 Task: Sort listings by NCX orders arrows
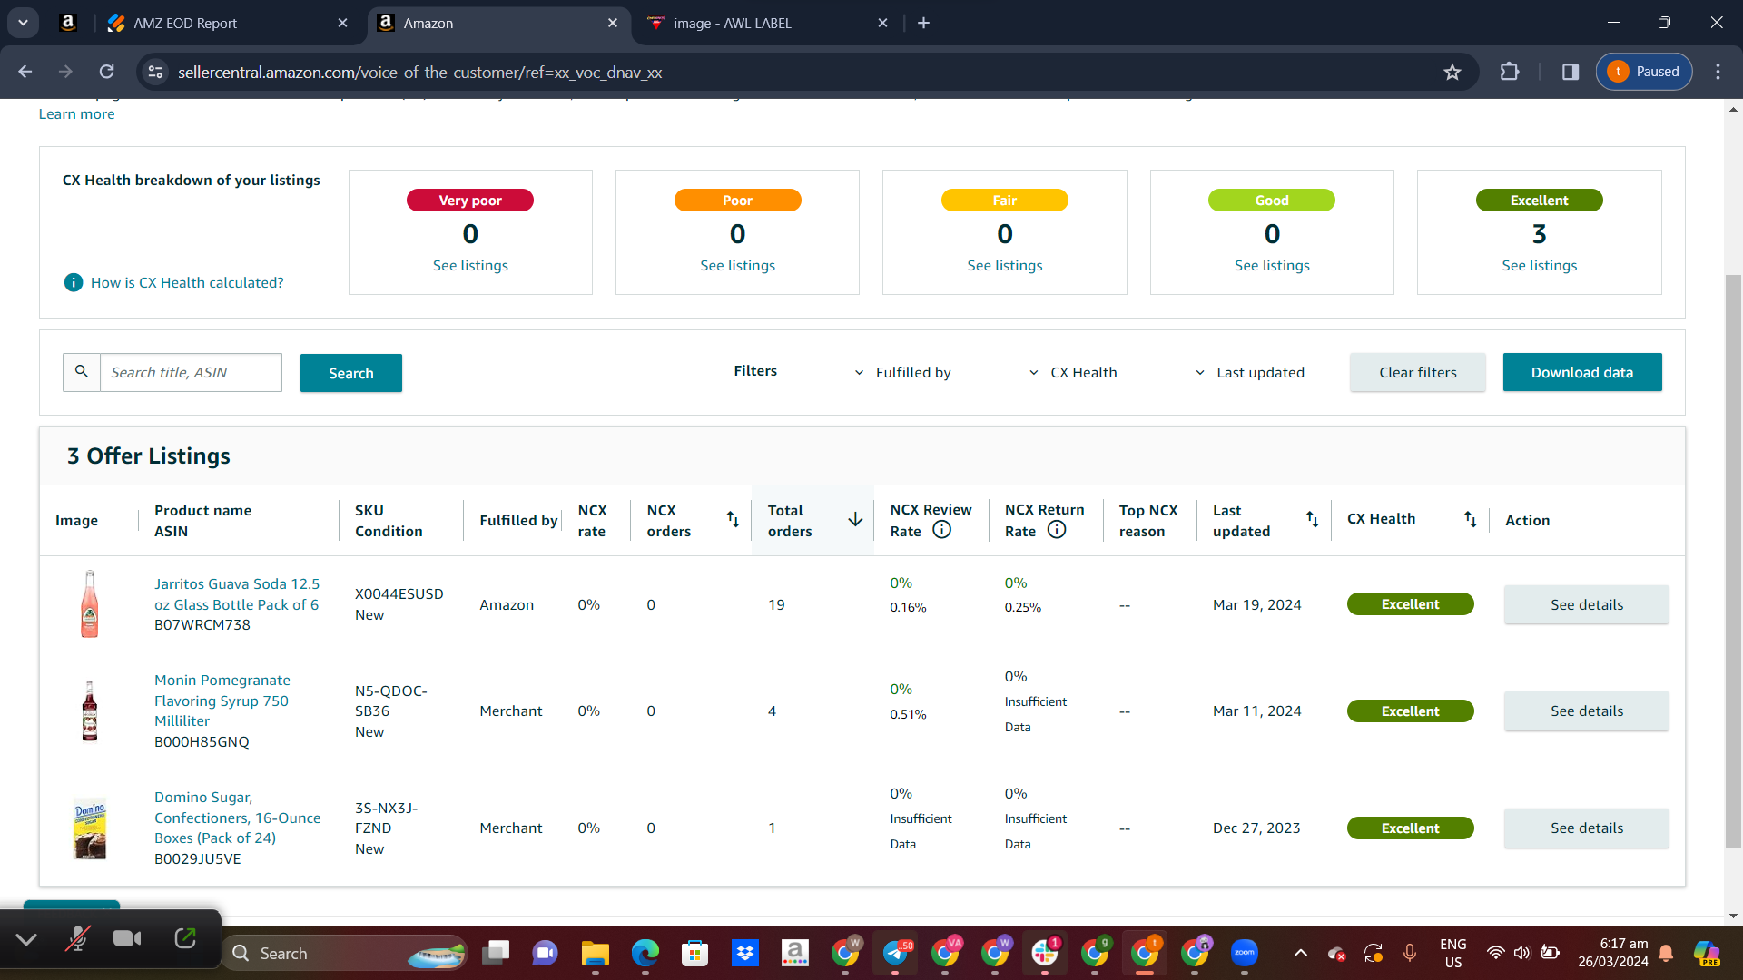(734, 519)
